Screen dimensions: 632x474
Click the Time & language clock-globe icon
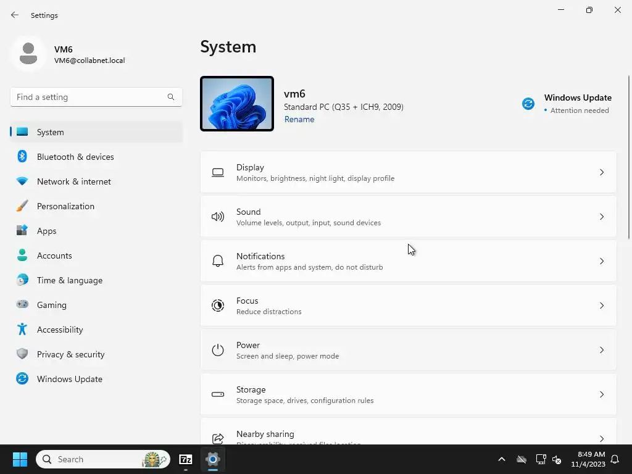22,280
